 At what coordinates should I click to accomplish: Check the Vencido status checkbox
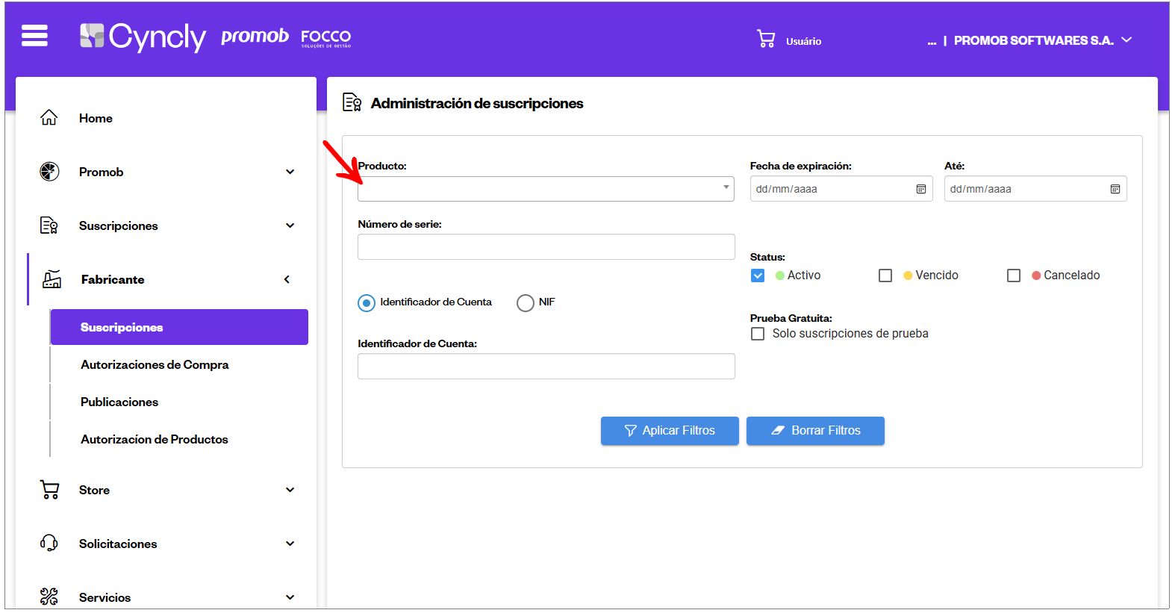pyautogui.click(x=885, y=276)
